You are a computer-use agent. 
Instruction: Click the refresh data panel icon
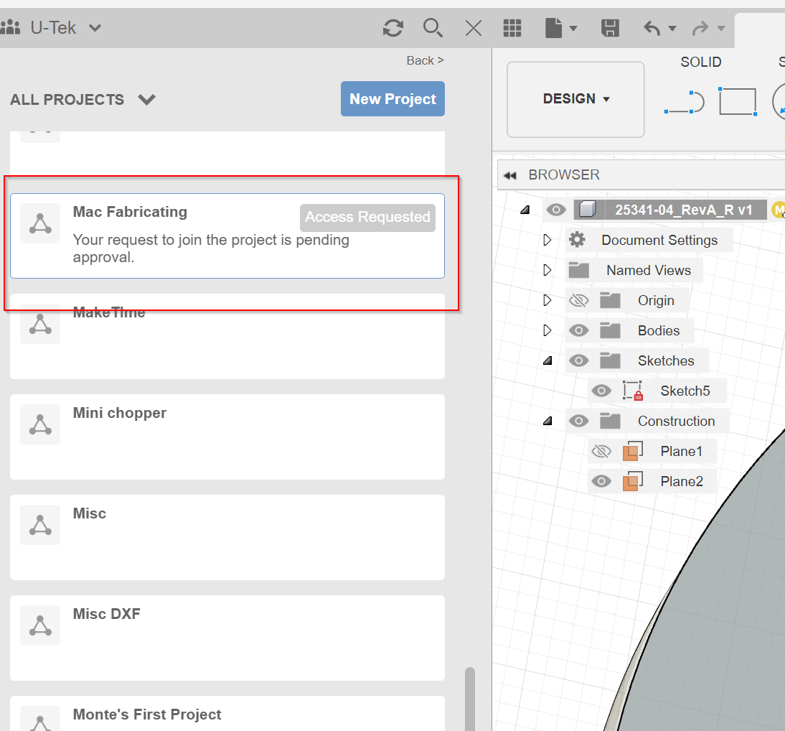click(x=393, y=28)
